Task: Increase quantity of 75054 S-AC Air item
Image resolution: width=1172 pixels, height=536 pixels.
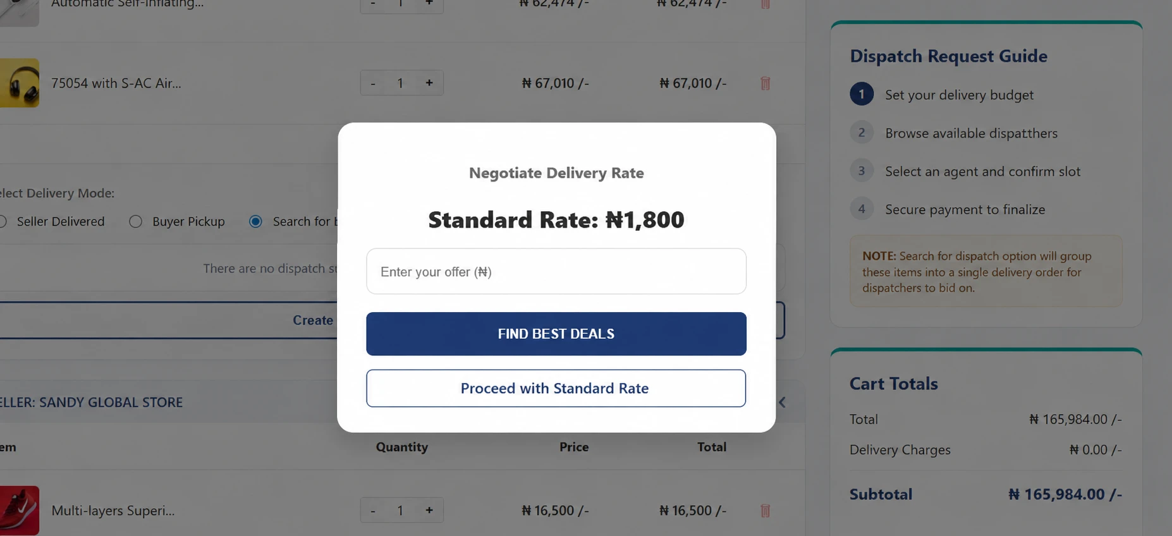Action: pyautogui.click(x=429, y=83)
